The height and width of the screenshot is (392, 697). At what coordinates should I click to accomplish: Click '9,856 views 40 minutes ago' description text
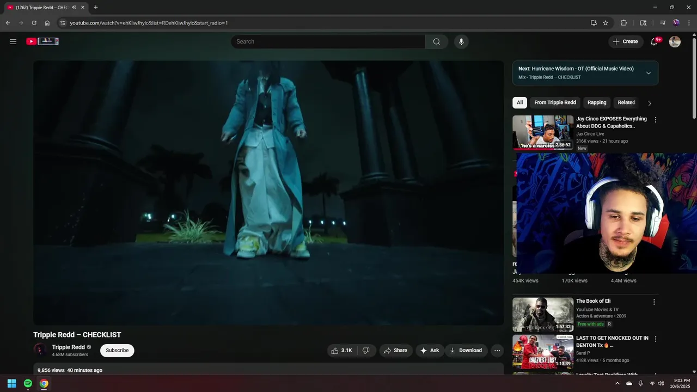pyautogui.click(x=70, y=370)
